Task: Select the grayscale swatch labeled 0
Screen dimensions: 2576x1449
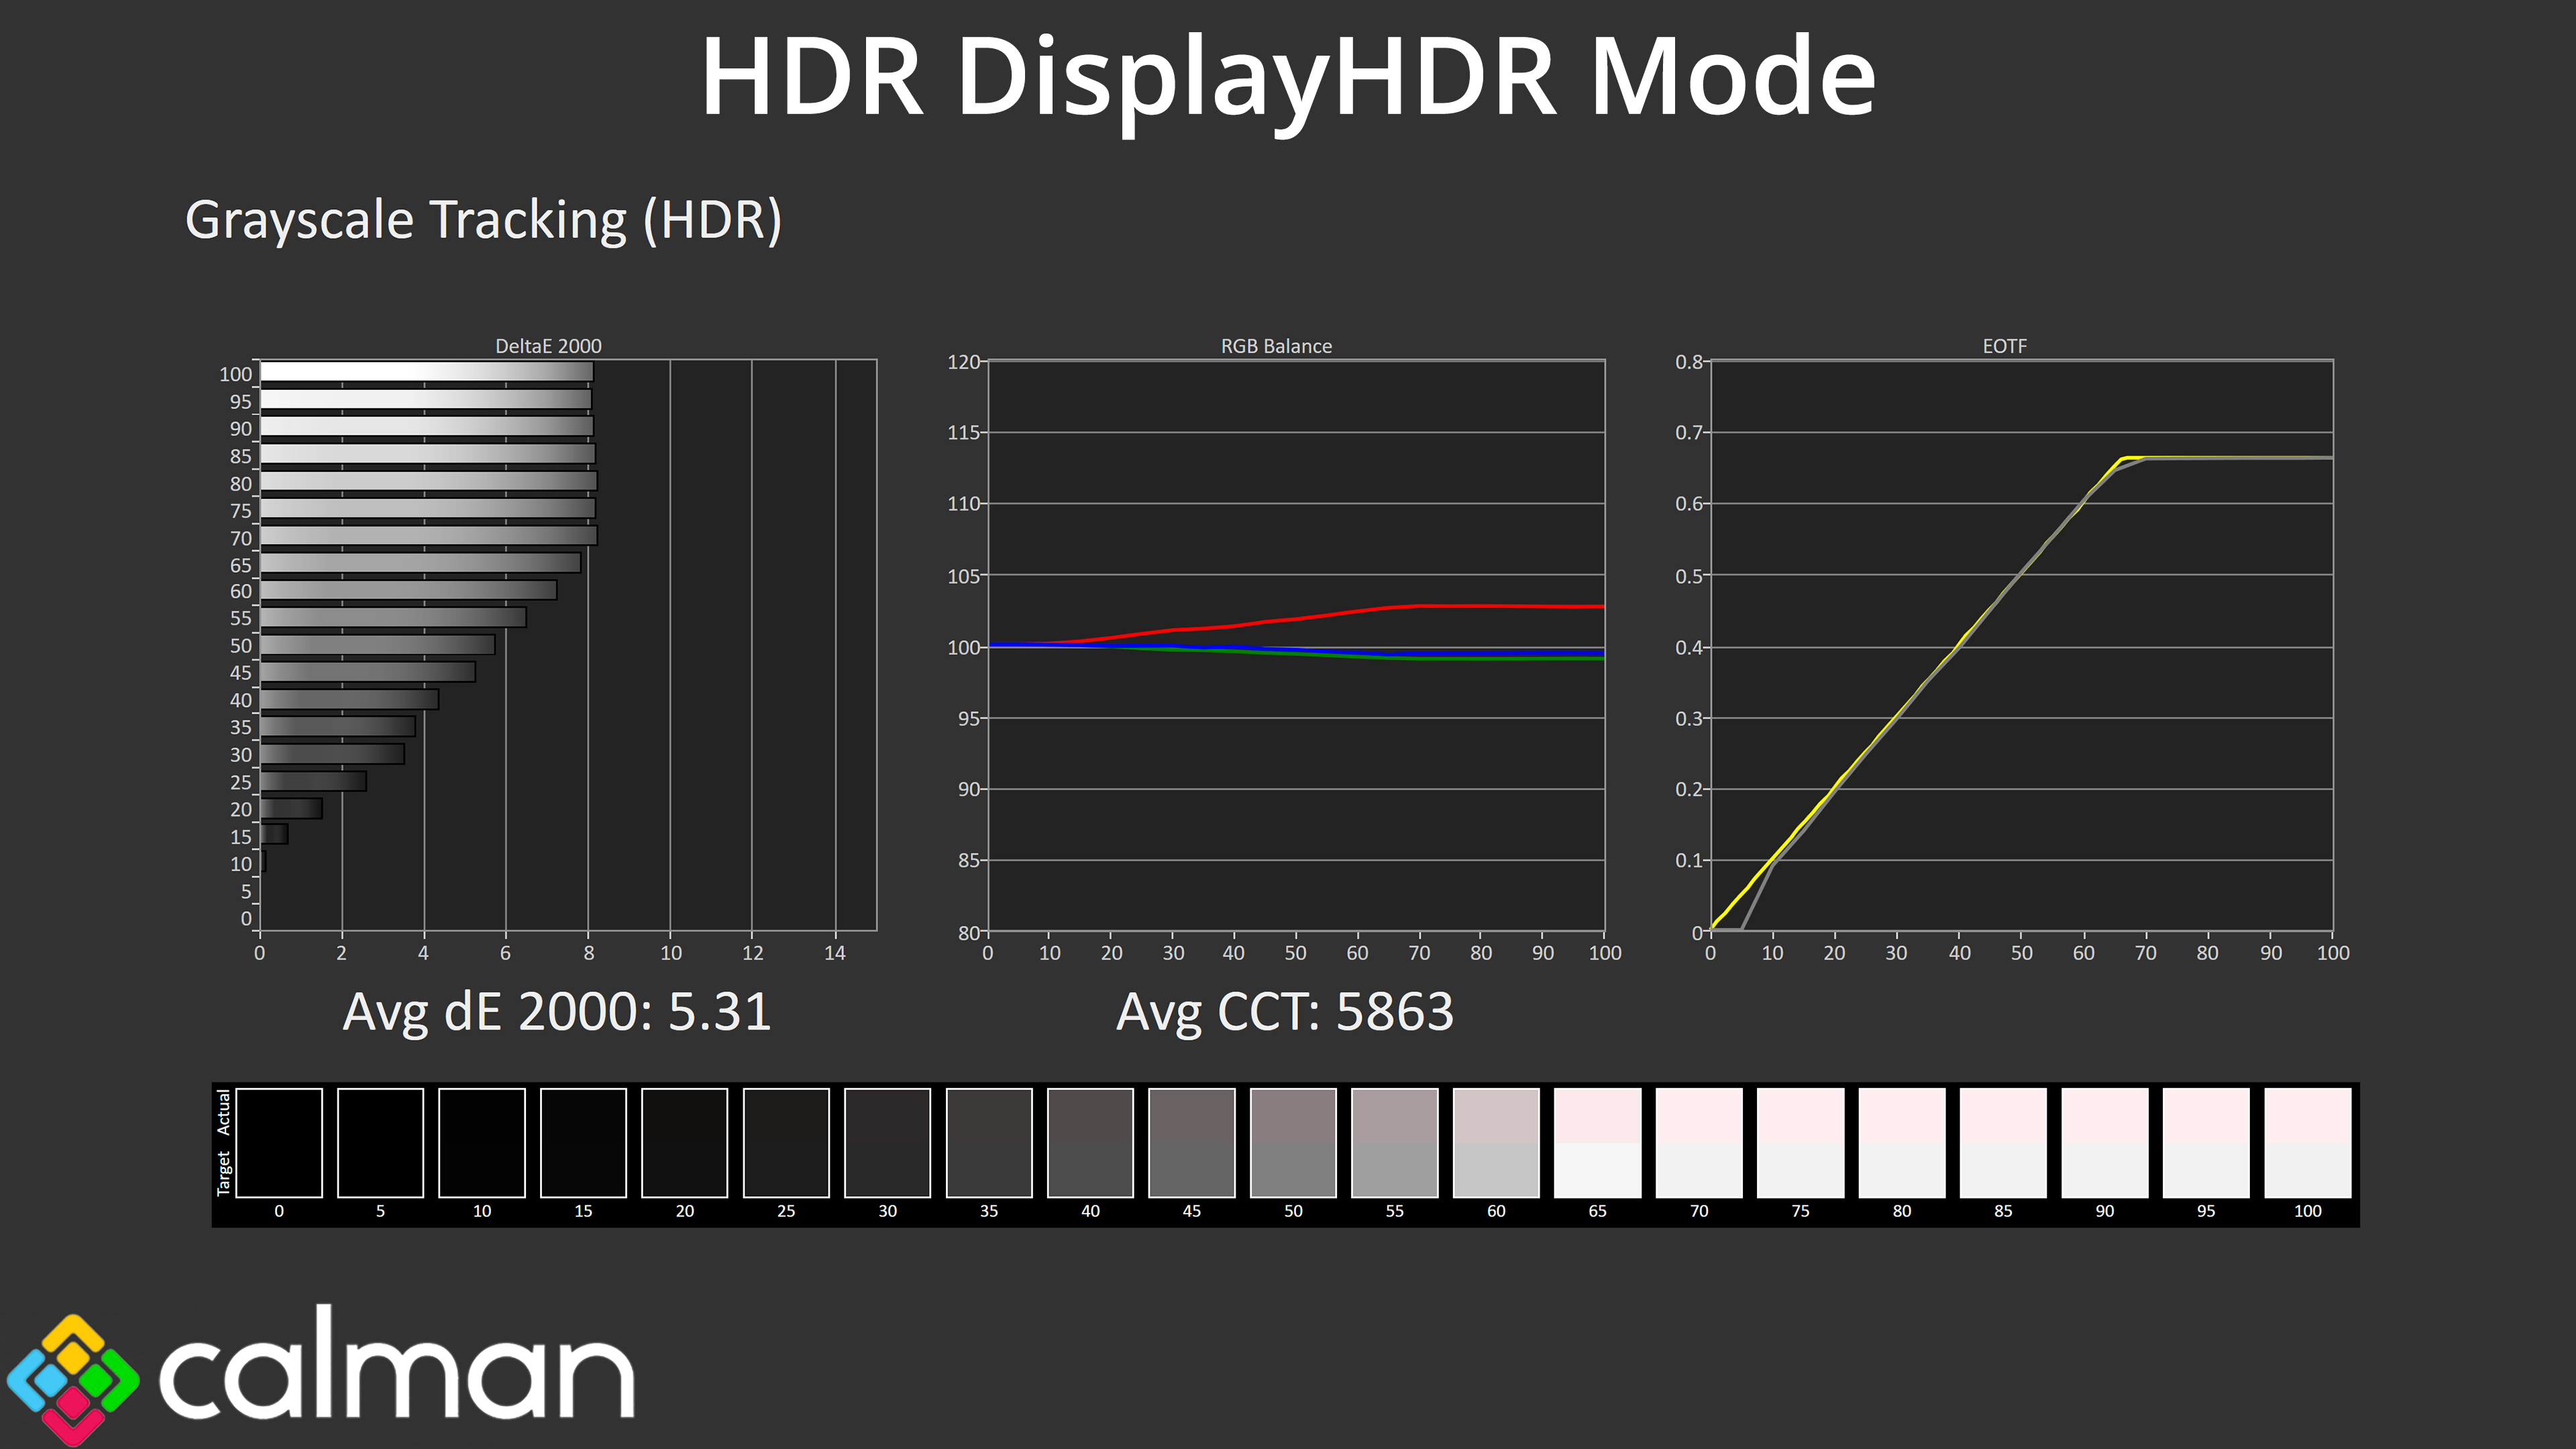Action: [x=279, y=1143]
